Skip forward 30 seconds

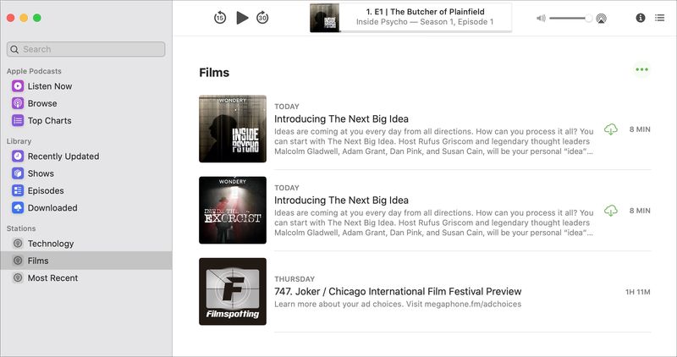pyautogui.click(x=262, y=18)
